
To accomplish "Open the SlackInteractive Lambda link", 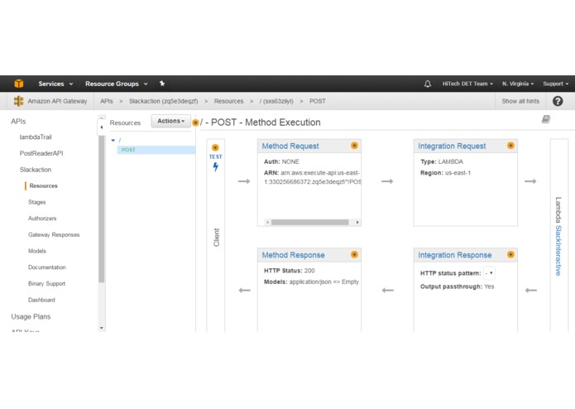I will 558,250.
